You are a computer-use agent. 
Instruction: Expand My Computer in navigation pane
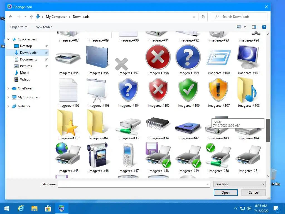(8, 97)
